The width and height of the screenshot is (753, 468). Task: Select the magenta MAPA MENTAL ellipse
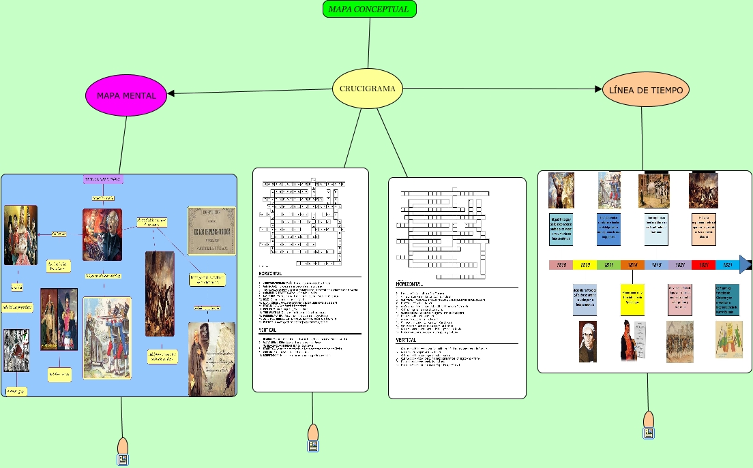pyautogui.click(x=126, y=95)
